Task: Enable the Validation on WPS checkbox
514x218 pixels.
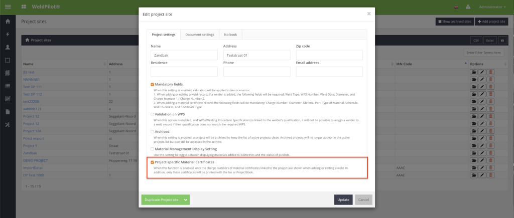Action: click(x=153, y=114)
